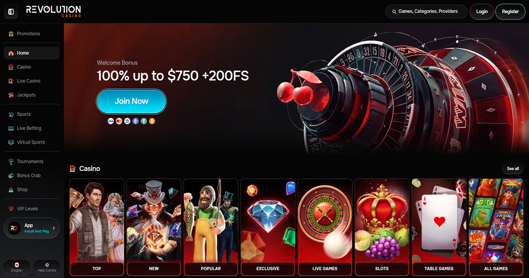Click the Join Now button

[131, 101]
